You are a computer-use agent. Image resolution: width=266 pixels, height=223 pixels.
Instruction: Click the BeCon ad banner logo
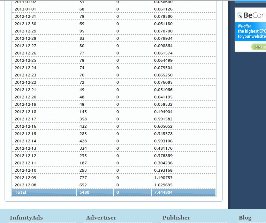pyautogui.click(x=251, y=15)
